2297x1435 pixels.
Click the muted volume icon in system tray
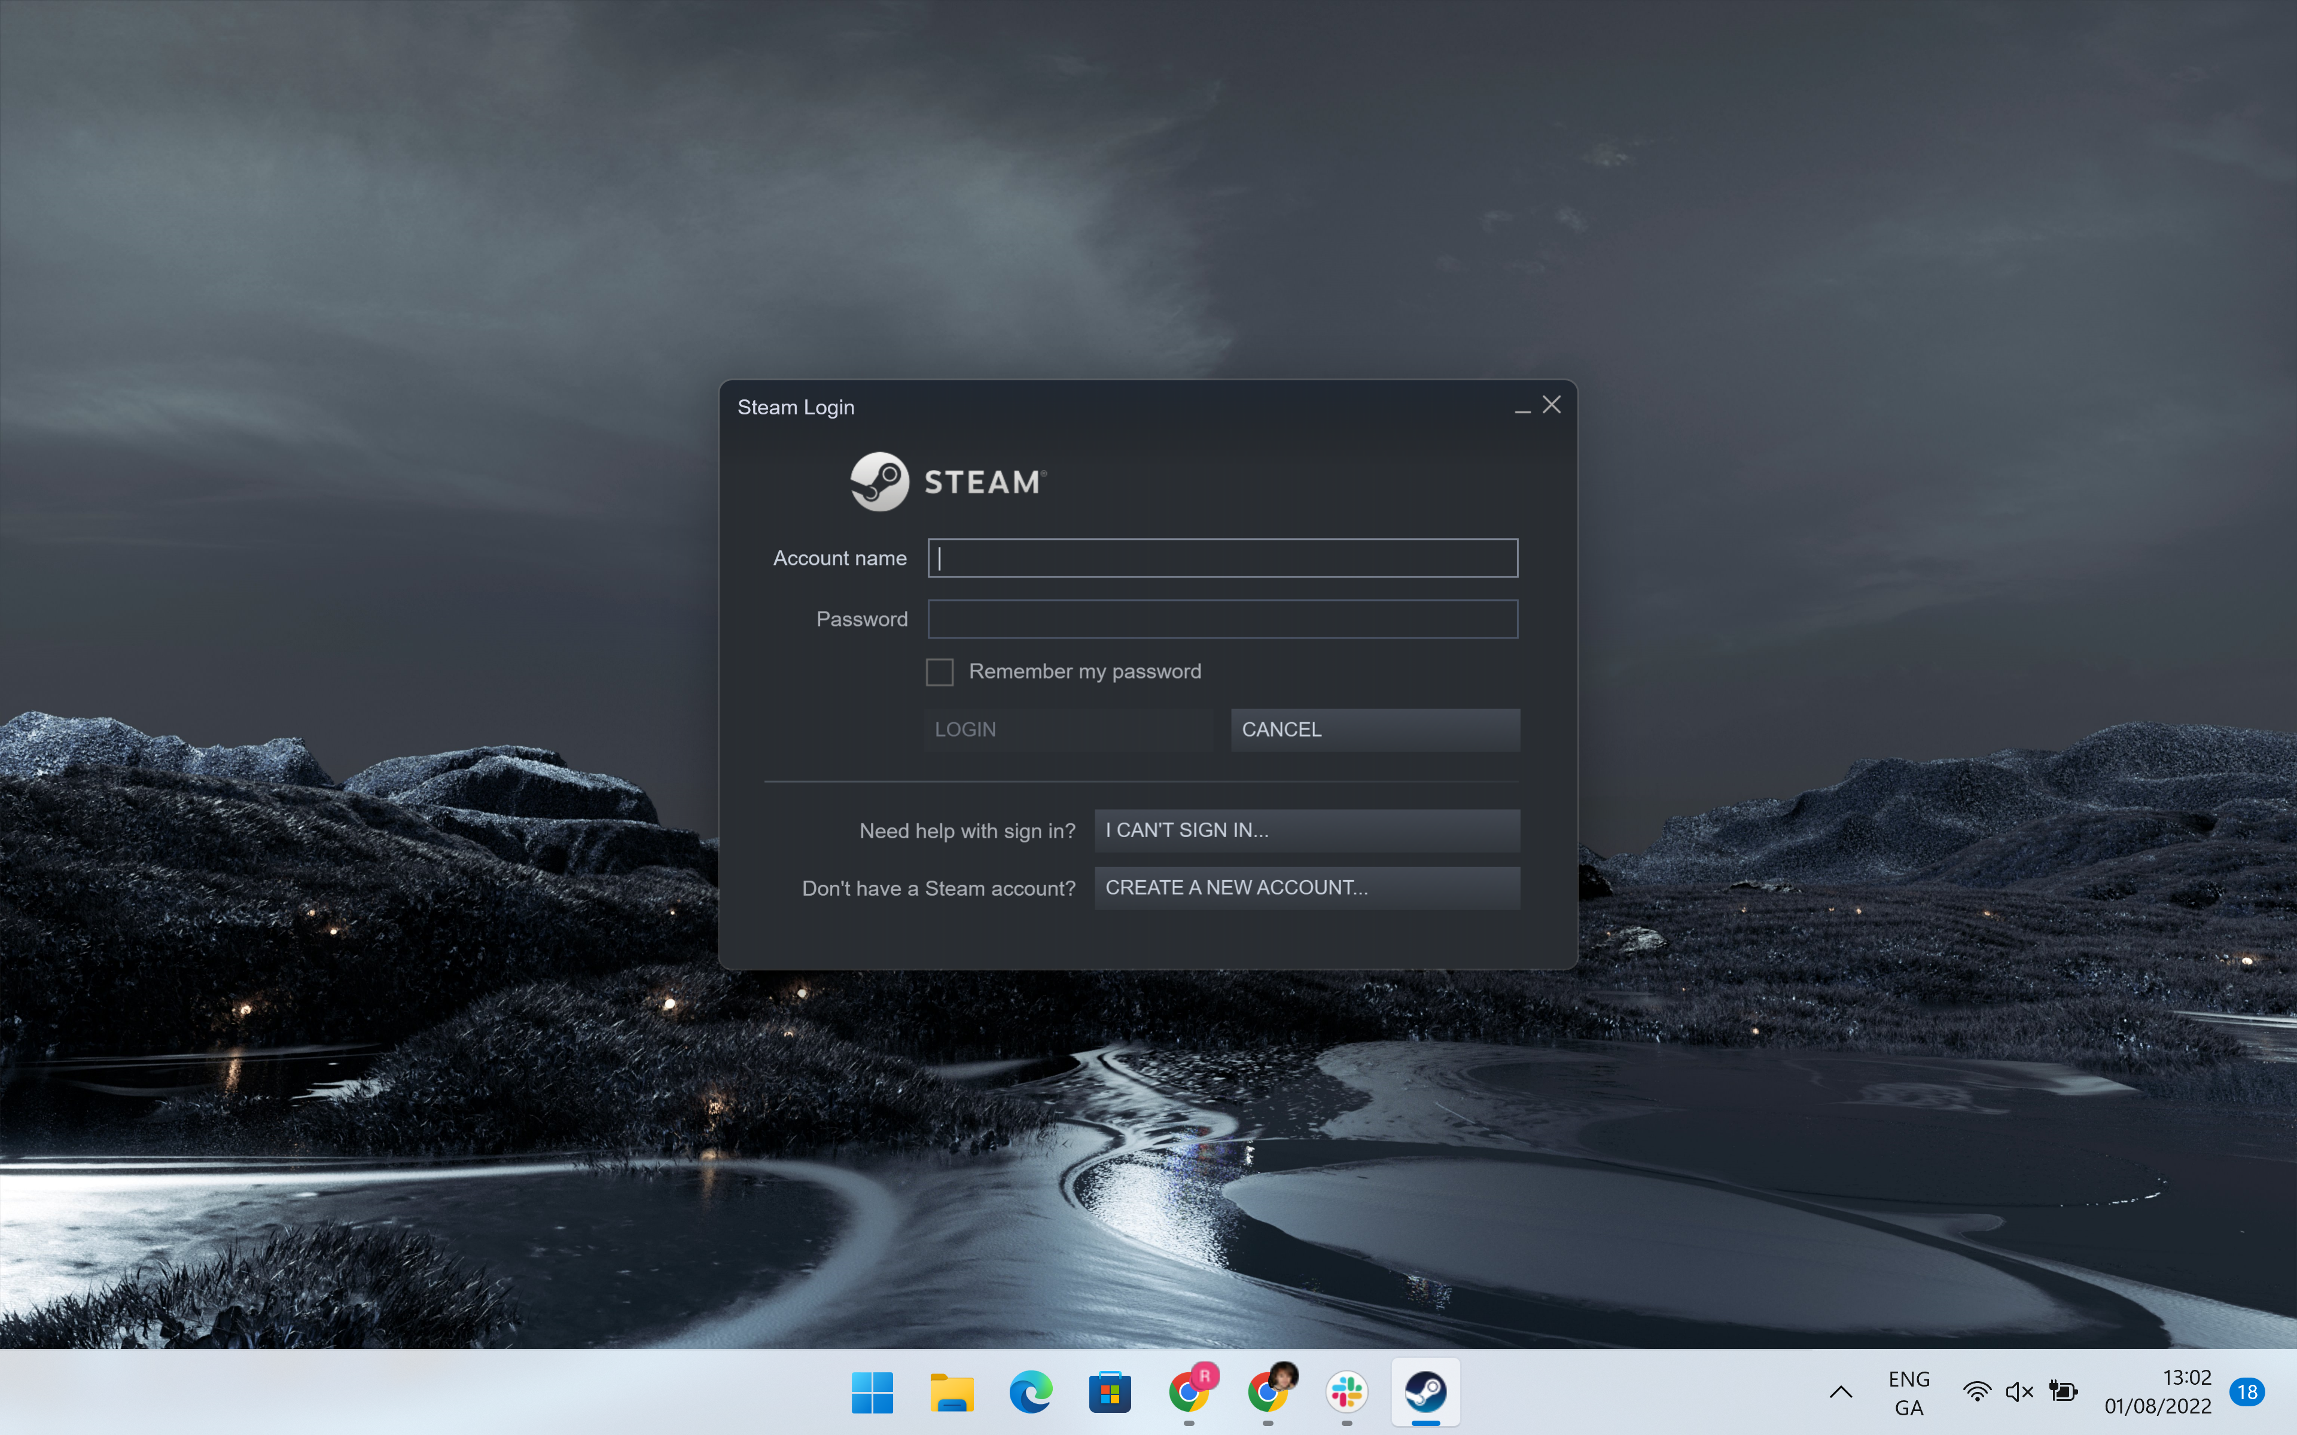(x=2019, y=1393)
